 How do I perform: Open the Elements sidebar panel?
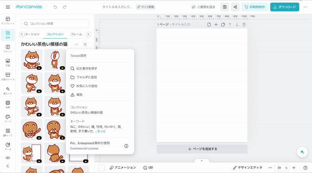click(8, 35)
